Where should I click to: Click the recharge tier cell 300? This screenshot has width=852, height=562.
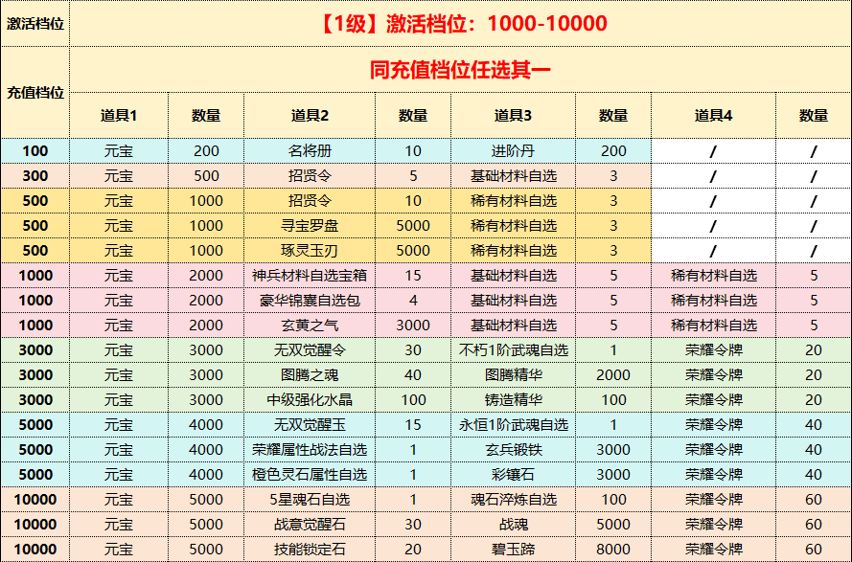pos(35,176)
